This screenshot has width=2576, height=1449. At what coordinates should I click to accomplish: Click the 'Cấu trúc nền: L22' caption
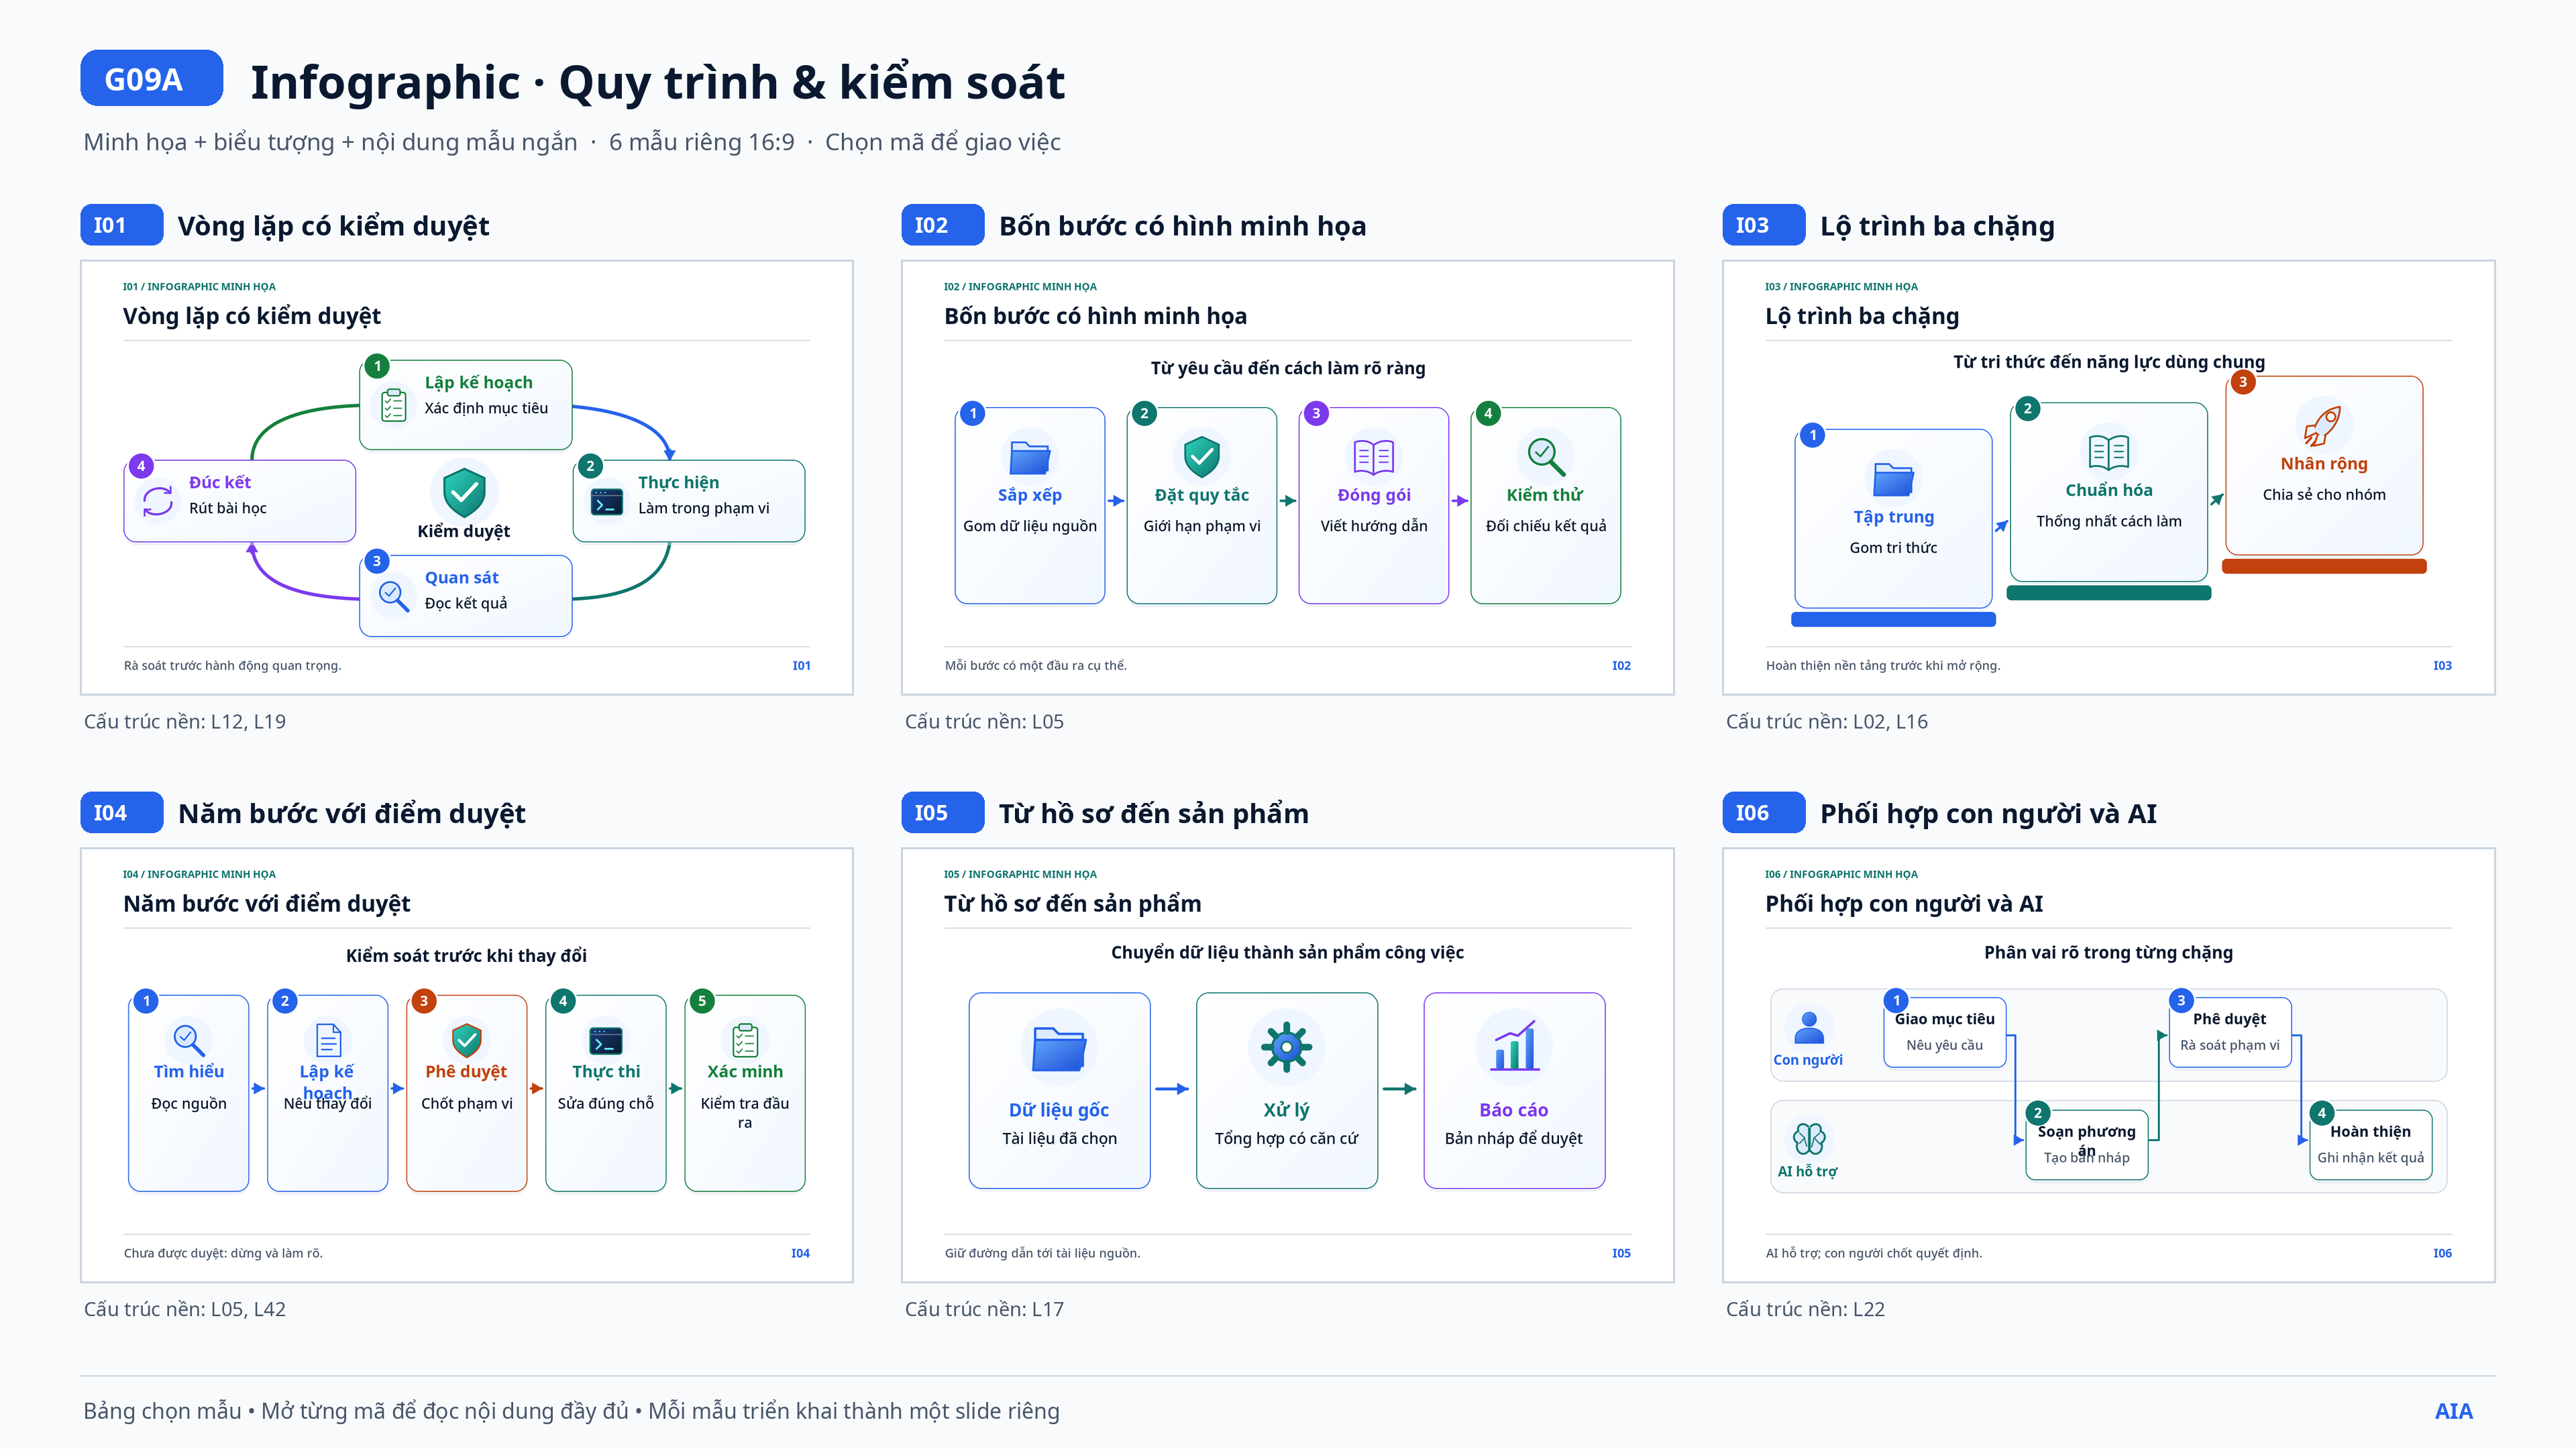click(1805, 1309)
